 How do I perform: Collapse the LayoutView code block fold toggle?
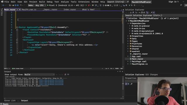[x=17, y=42]
